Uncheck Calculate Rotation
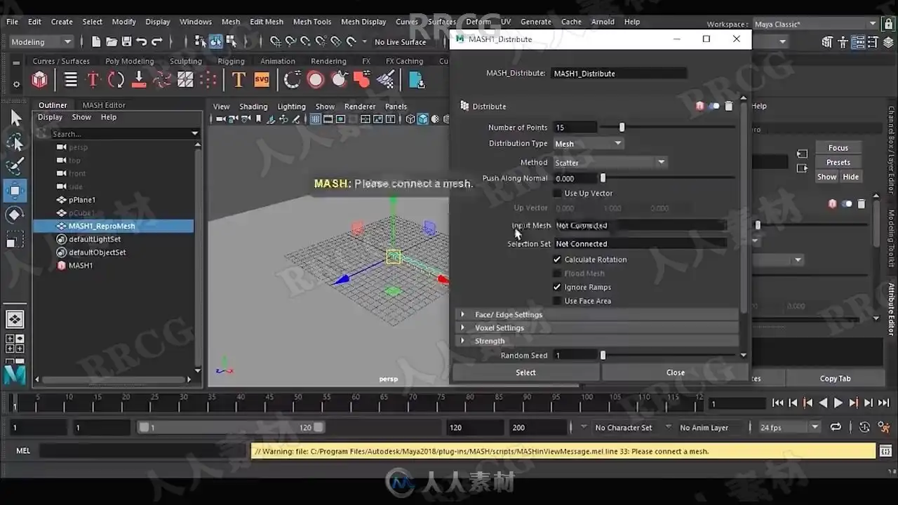898x505 pixels. pos(558,260)
